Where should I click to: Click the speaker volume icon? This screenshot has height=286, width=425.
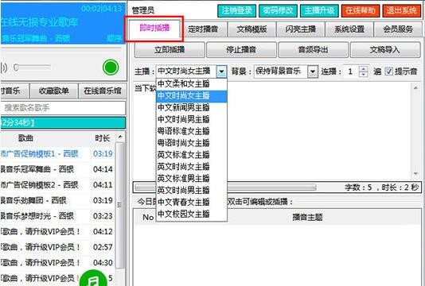point(4,68)
